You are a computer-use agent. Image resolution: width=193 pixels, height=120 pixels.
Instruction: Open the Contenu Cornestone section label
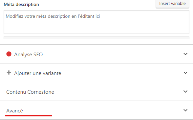point(30,92)
